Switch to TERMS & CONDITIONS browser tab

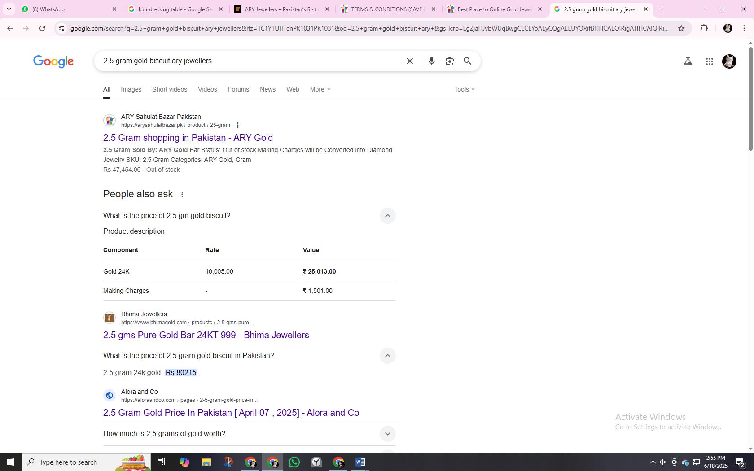point(388,9)
